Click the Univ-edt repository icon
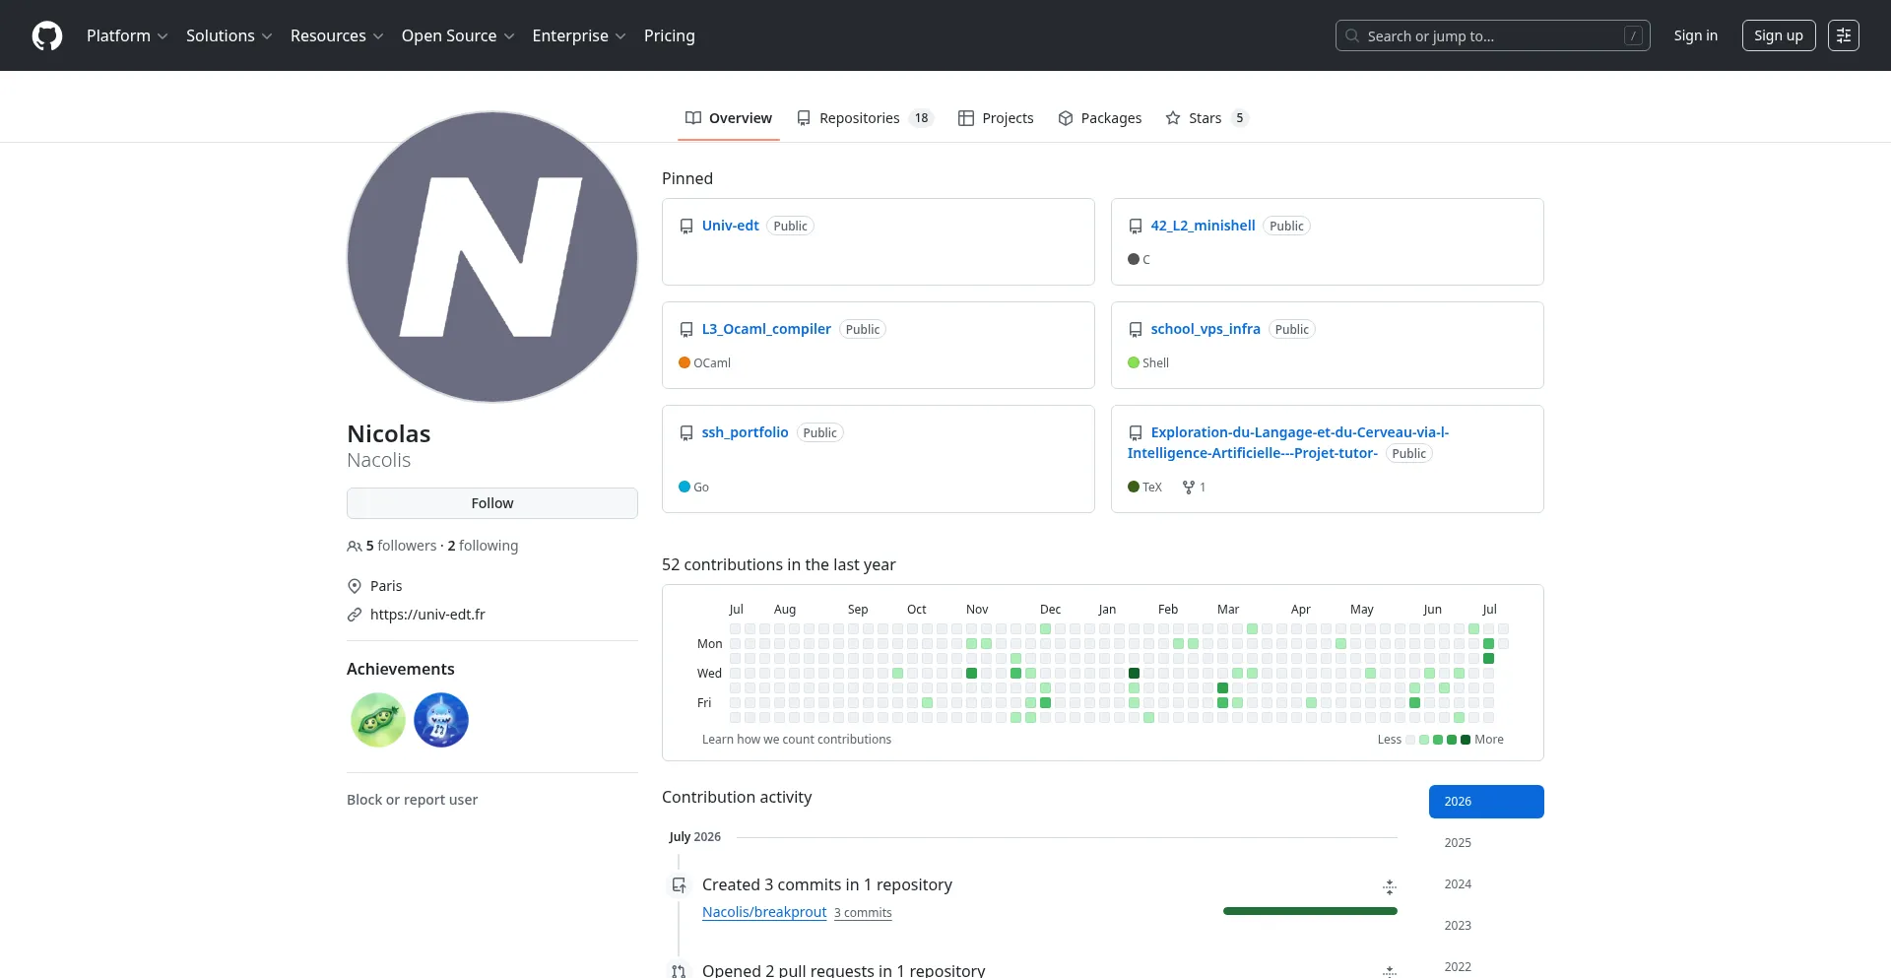1891x978 pixels. 686,227
